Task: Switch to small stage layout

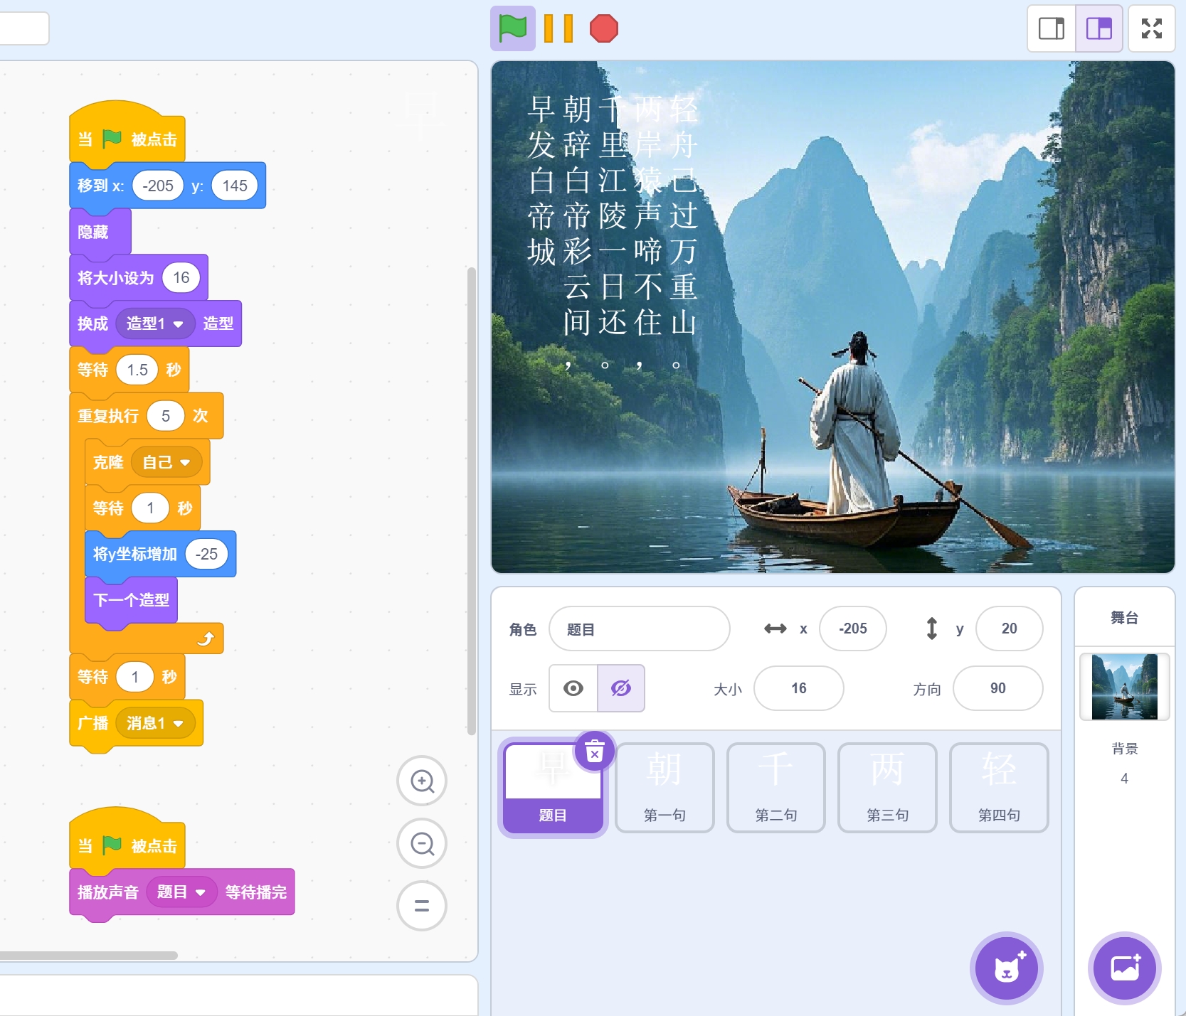Action: [x=1051, y=29]
